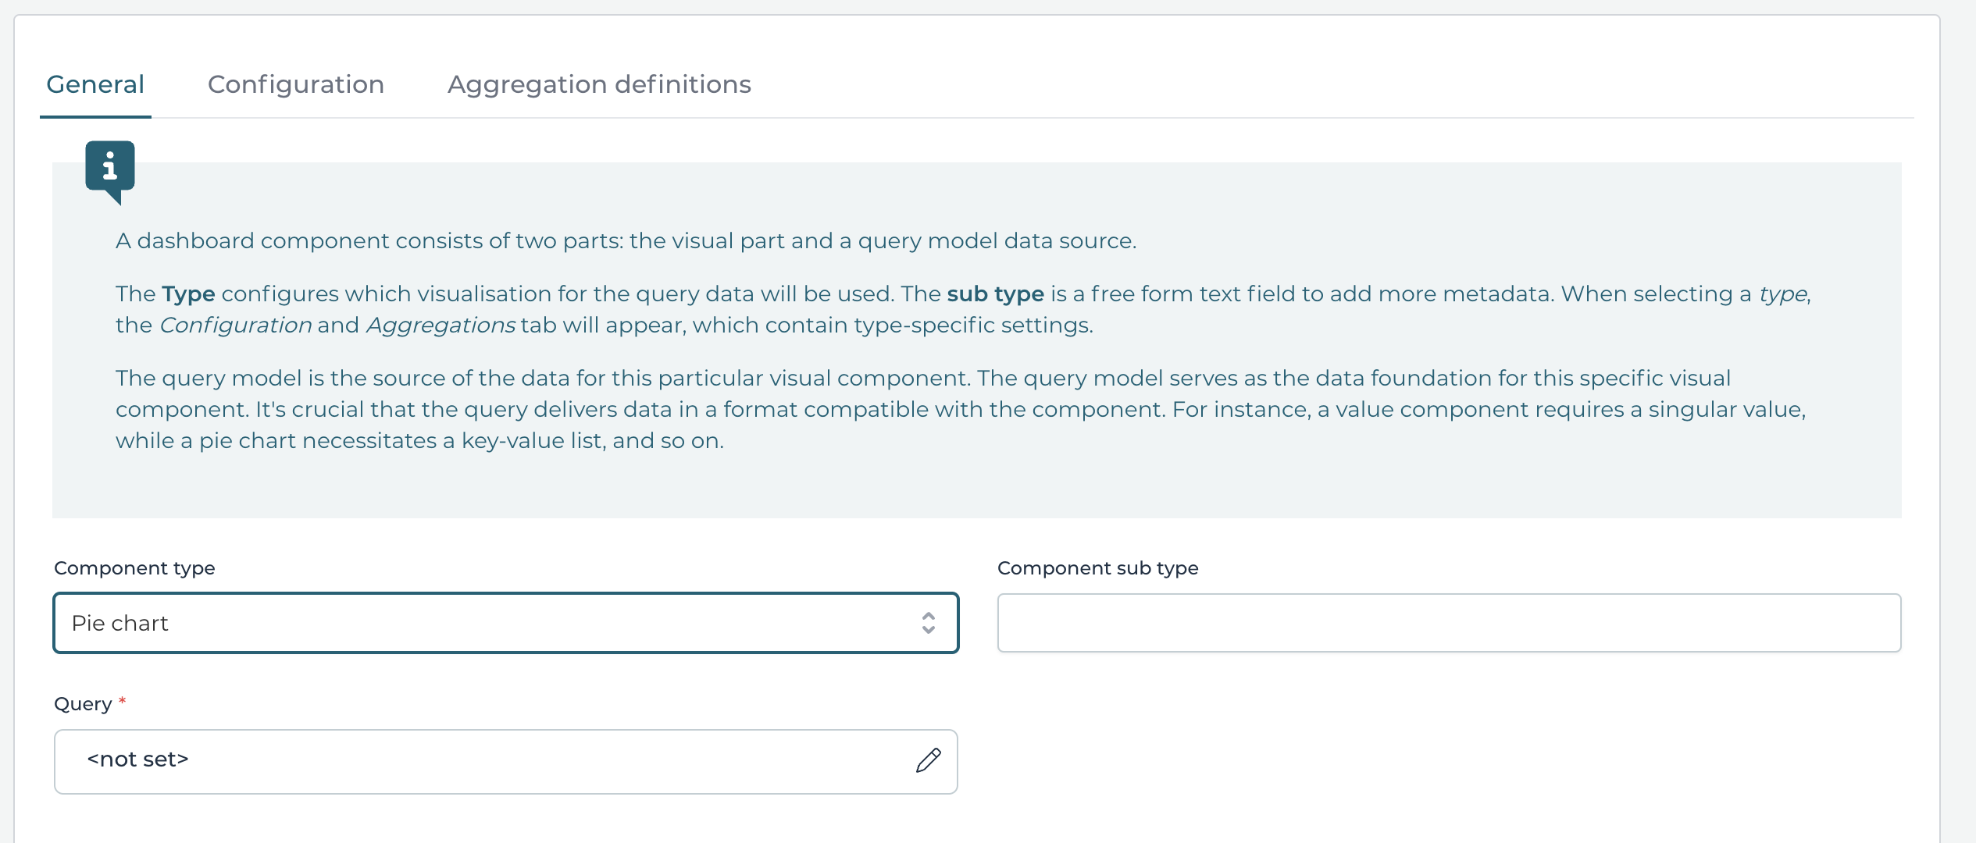Click the upward chevron on Component type
The height and width of the screenshot is (843, 1976).
[x=929, y=616]
